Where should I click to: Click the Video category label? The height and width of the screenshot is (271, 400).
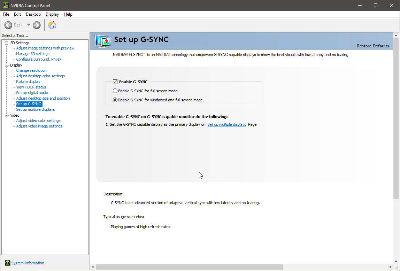pos(15,115)
